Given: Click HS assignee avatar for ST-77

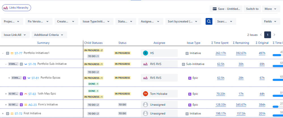Looking at the screenshot, I should [x=146, y=53].
